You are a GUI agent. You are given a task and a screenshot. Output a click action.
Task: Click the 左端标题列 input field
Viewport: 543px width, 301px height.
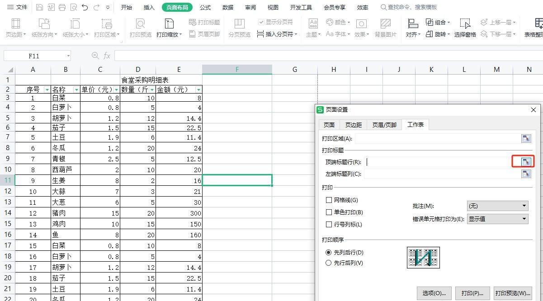pos(442,174)
